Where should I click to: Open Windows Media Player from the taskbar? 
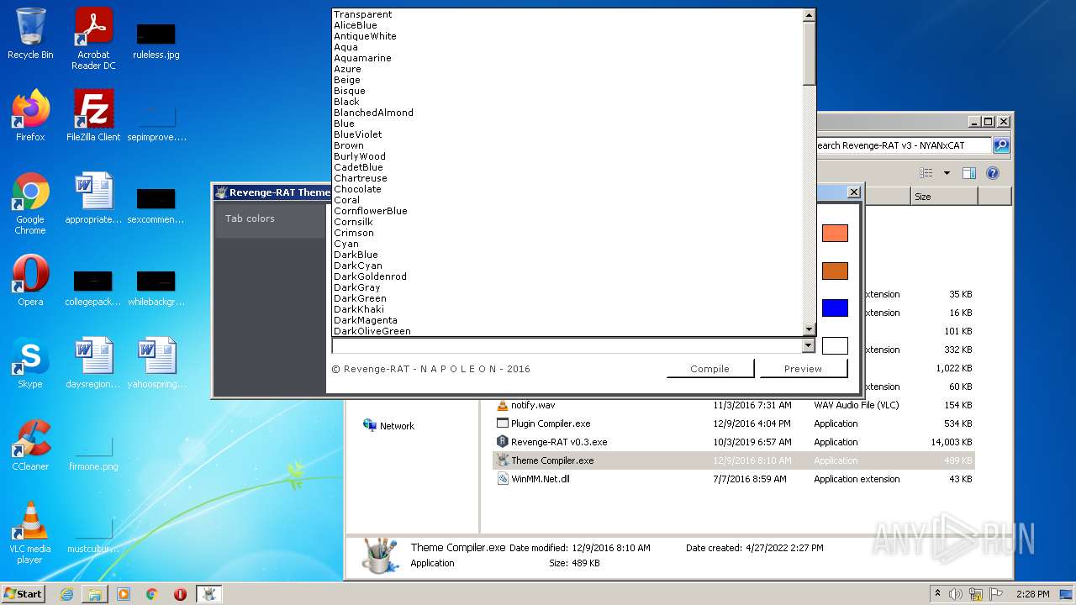click(x=124, y=594)
